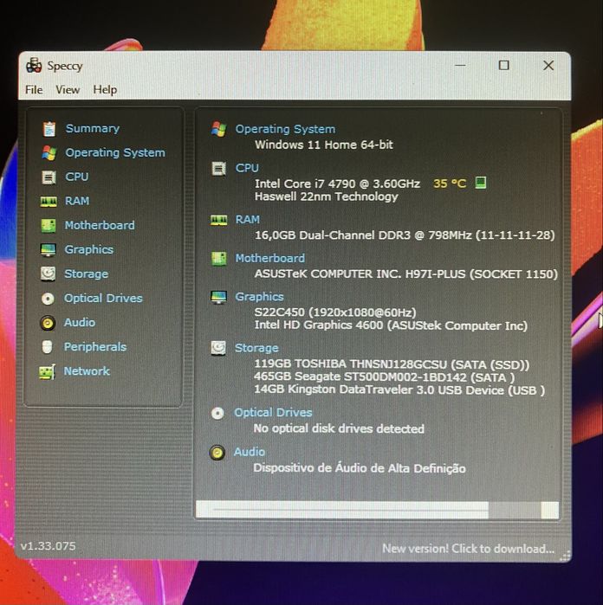Open the View menu
Screen dimensions: 603x605
(x=68, y=89)
